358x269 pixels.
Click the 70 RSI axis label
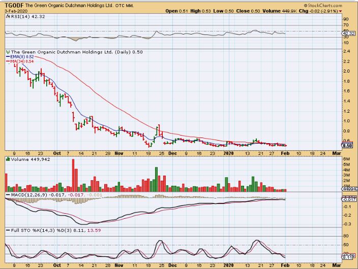346,25
